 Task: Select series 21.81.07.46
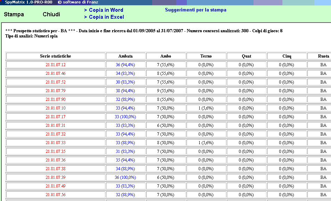coord(56,73)
